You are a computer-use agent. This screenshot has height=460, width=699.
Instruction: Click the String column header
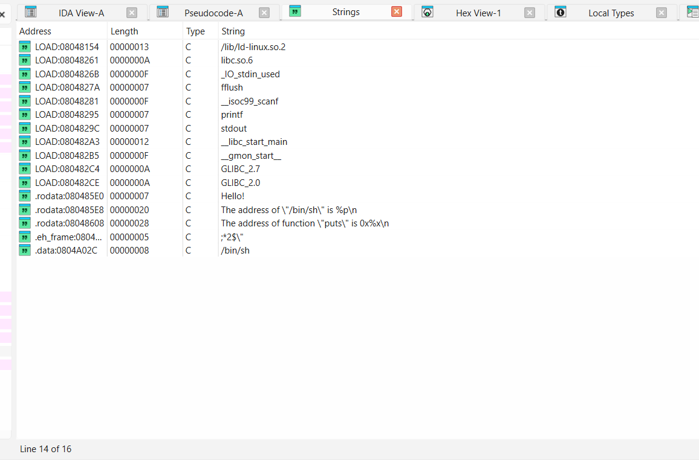tap(233, 31)
